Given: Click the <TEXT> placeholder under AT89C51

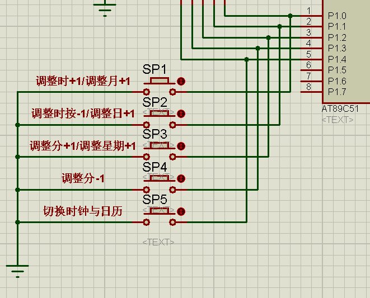Looking at the screenshot, I should coord(338,120).
